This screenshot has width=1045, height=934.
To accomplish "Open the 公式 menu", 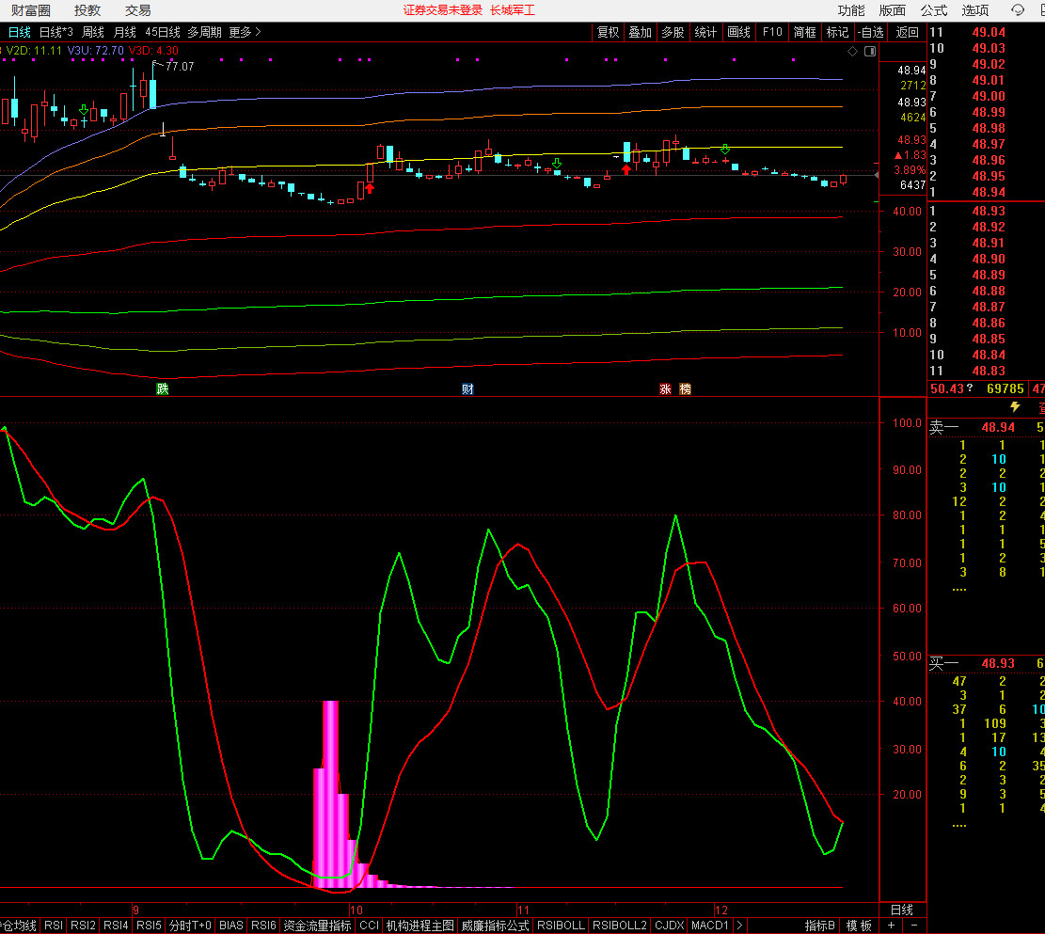I will tap(934, 10).
